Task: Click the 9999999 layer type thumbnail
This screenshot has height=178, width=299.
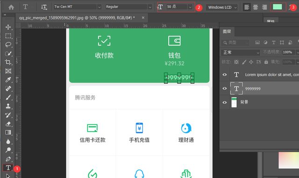Action: point(236,89)
